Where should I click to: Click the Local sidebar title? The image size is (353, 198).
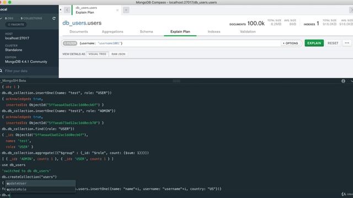(4, 9)
